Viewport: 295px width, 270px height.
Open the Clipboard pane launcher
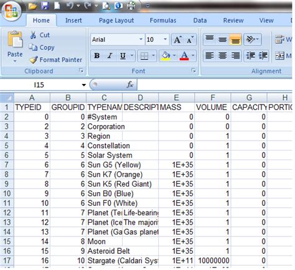(81, 71)
